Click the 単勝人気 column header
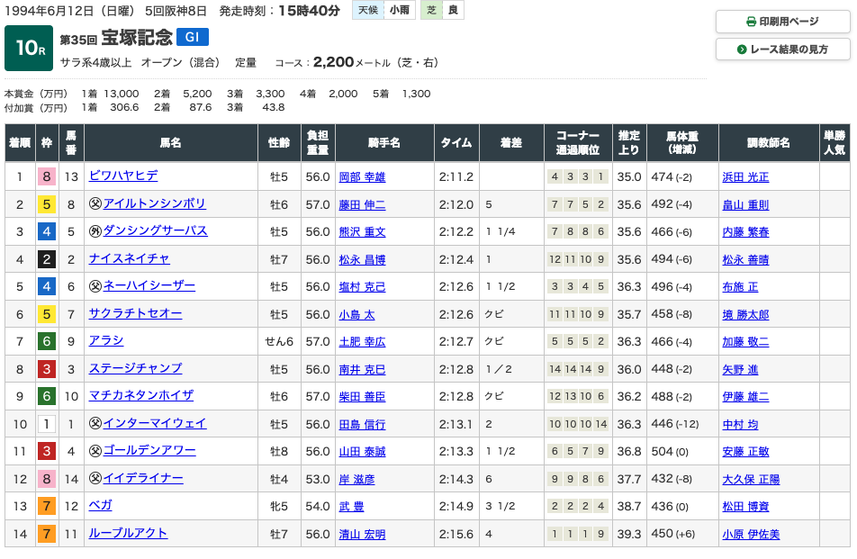The image size is (857, 559). pyautogui.click(x=834, y=142)
